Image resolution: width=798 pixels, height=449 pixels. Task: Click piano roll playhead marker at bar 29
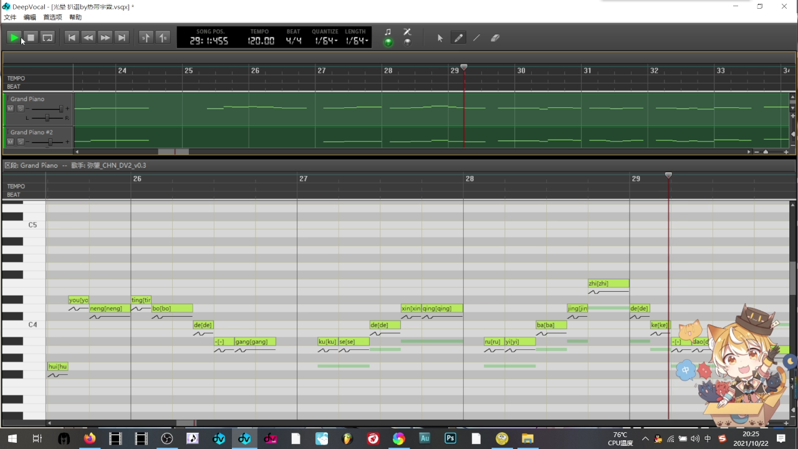(668, 175)
